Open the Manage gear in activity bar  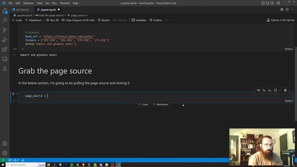[x=5, y=153]
